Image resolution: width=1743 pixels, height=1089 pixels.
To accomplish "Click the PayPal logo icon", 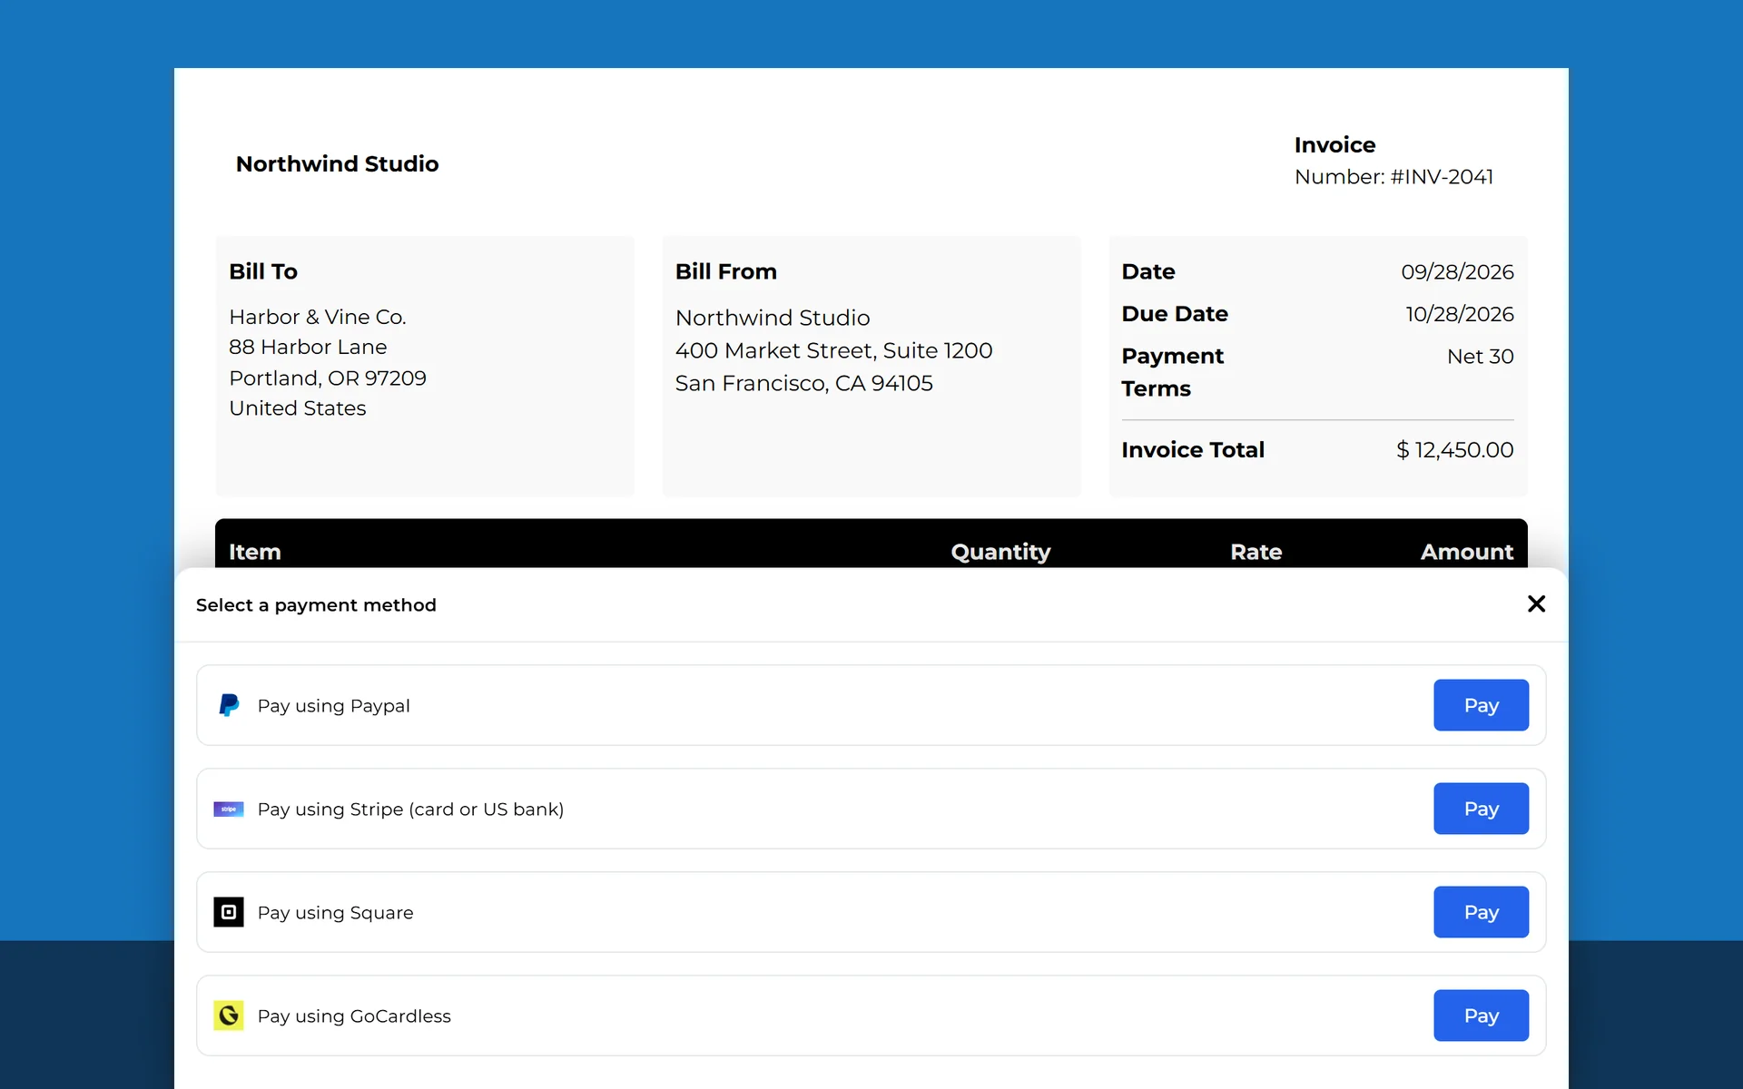I will (229, 705).
